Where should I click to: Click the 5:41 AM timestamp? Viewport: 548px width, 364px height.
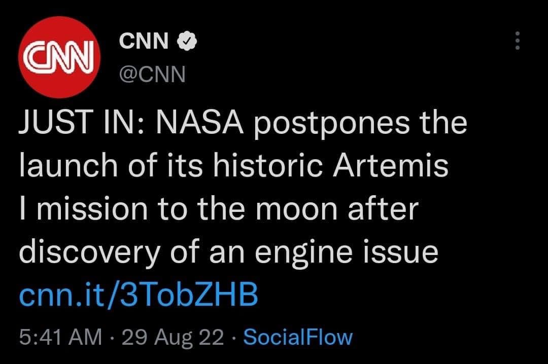[x=60, y=337]
